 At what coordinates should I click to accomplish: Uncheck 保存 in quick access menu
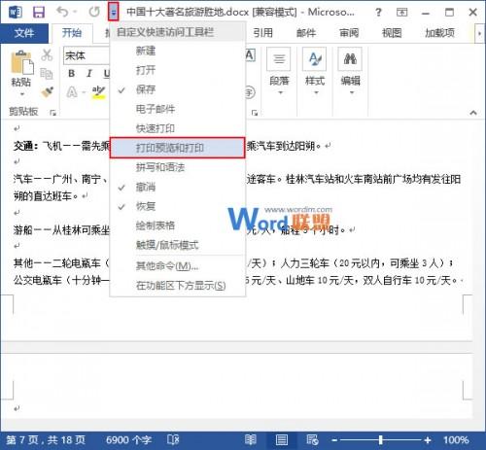(177, 89)
